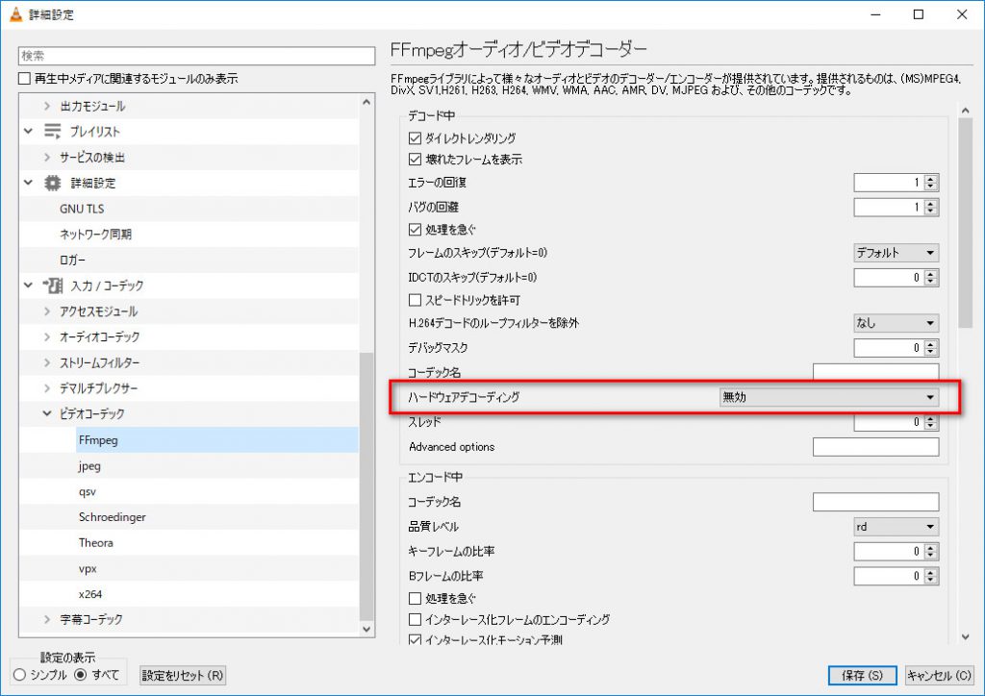Select the GNU TLS tree item
The width and height of the screenshot is (985, 696).
point(82,209)
